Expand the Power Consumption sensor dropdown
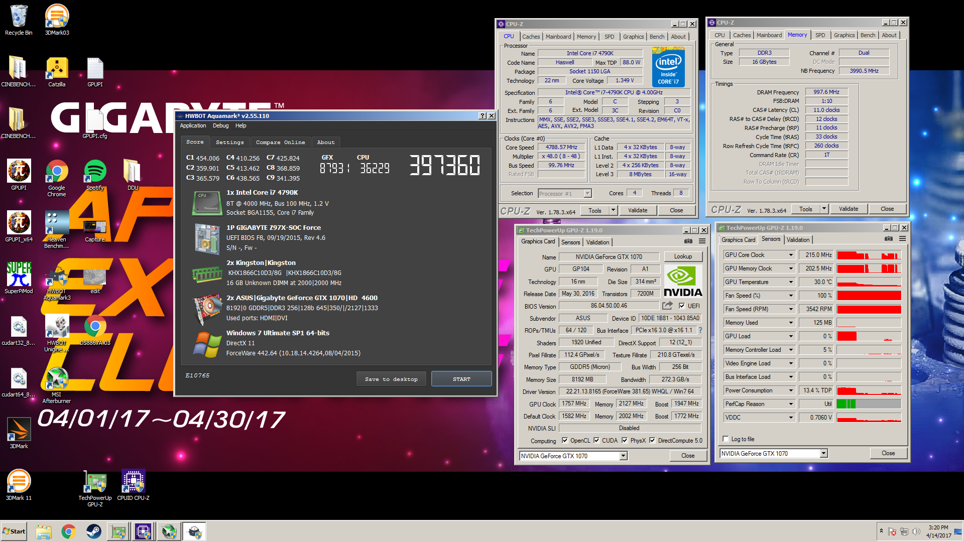Image resolution: width=964 pixels, height=542 pixels. pos(790,390)
